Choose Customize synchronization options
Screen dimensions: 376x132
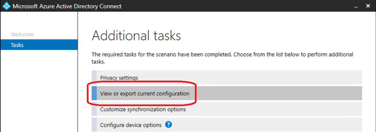click(227, 109)
